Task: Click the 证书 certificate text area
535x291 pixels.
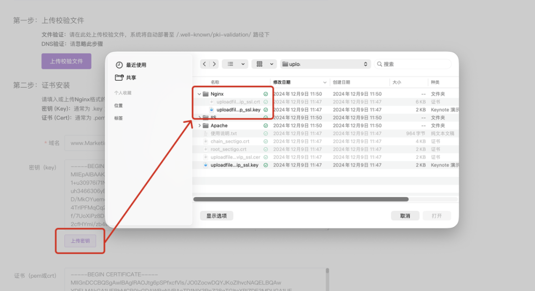Action: coord(197,280)
